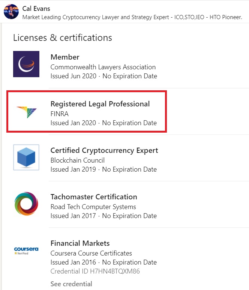Click the FINRA logo icon
Screen dimensions: 249x290
26,112
